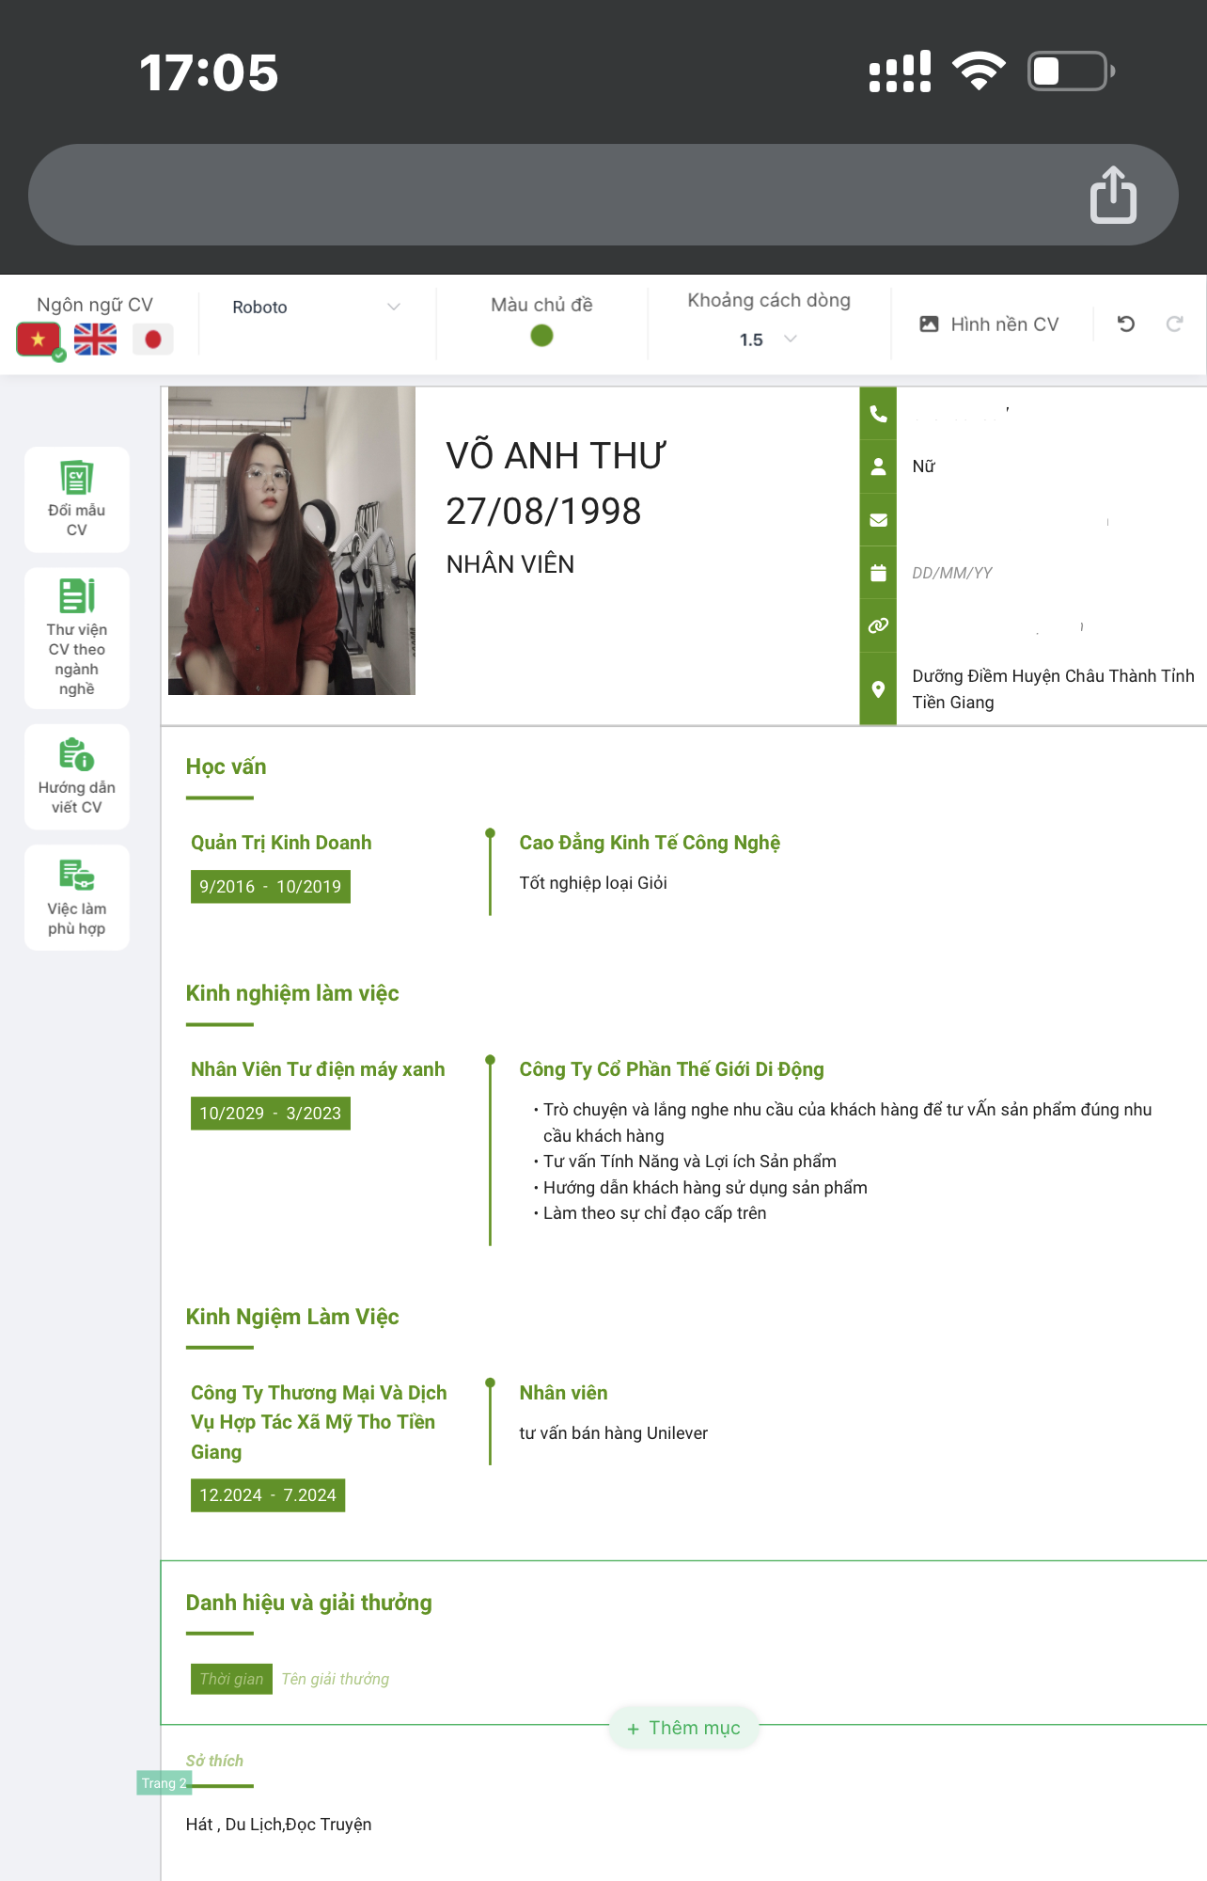This screenshot has height=1881, width=1207.
Task: Click the redo arrow icon
Action: click(x=1174, y=324)
